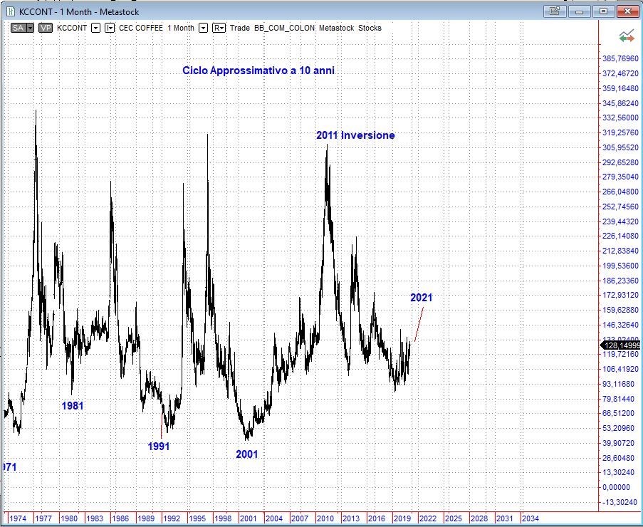
Task: Click the last price tag 128,14999
Action: click(621, 345)
